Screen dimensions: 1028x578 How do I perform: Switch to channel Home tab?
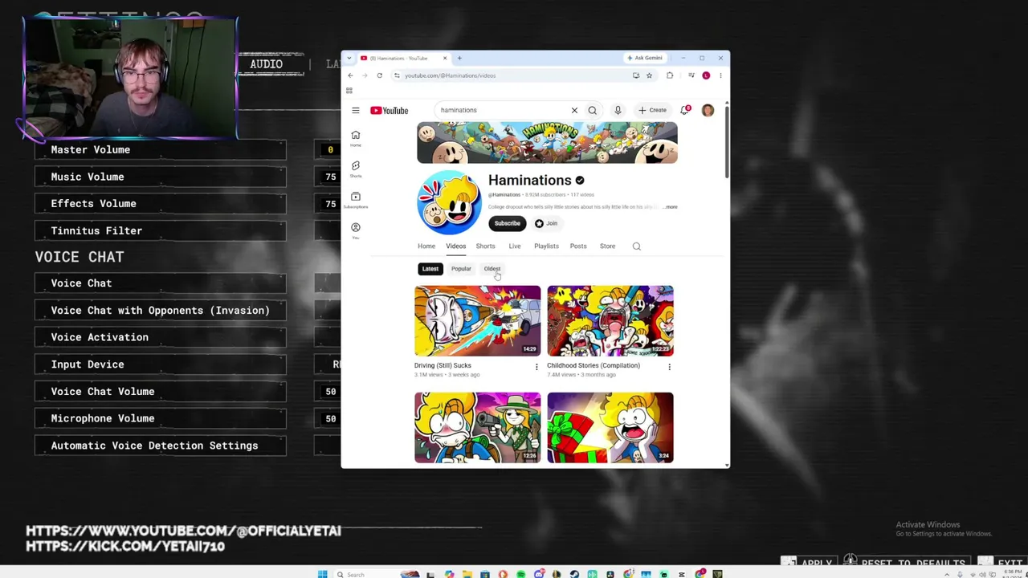pyautogui.click(x=426, y=246)
